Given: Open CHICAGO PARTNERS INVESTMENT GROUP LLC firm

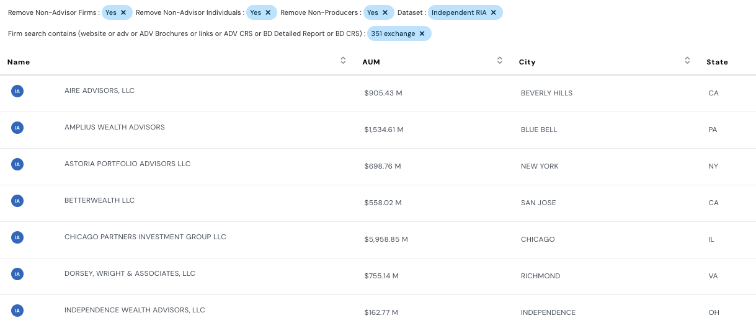Looking at the screenshot, I should pyautogui.click(x=145, y=237).
